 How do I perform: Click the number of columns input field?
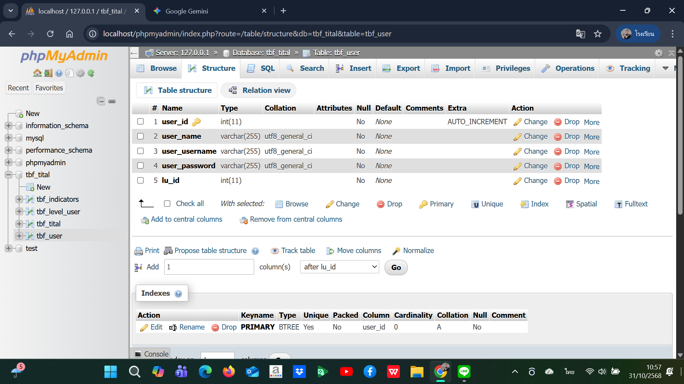[209, 267]
